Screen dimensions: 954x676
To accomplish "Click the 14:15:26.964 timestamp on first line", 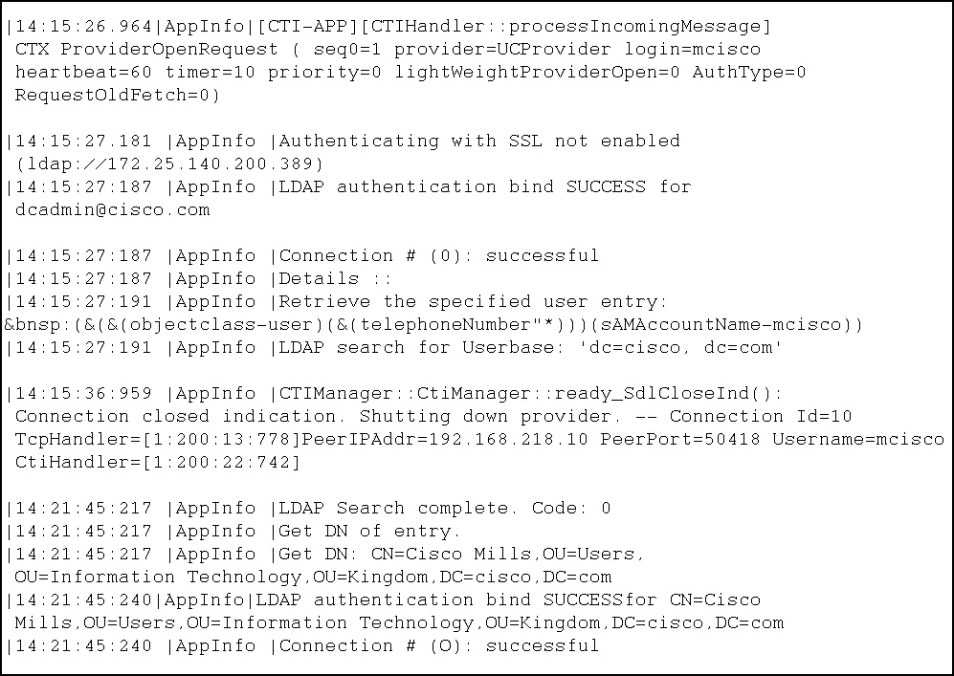I will point(81,26).
